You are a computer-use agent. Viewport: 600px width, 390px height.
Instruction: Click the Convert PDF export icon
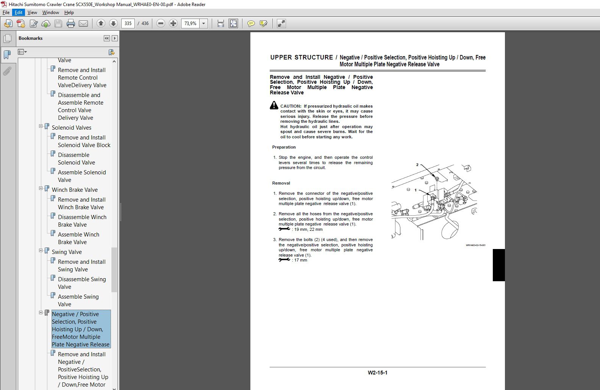[21, 23]
